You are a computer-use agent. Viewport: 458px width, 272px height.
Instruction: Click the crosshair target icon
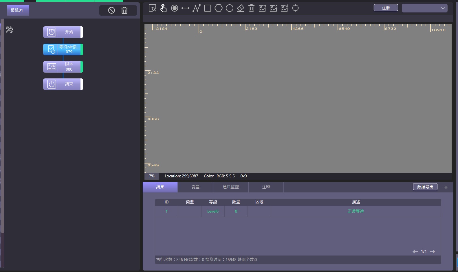[296, 8]
